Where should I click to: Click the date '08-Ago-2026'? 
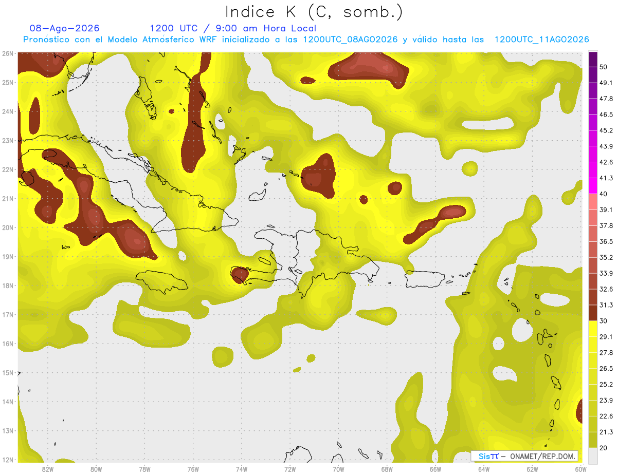pyautogui.click(x=65, y=28)
